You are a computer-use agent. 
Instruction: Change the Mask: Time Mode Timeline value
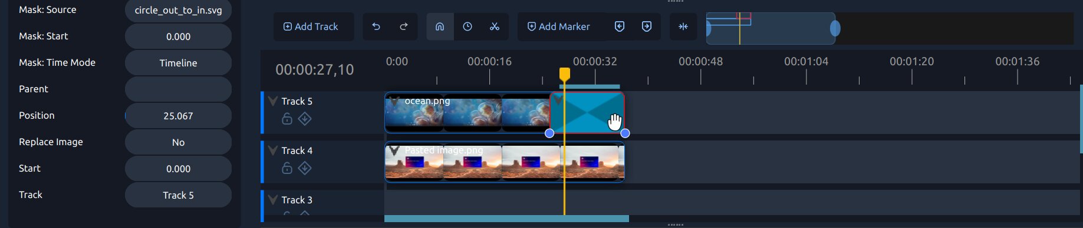178,63
